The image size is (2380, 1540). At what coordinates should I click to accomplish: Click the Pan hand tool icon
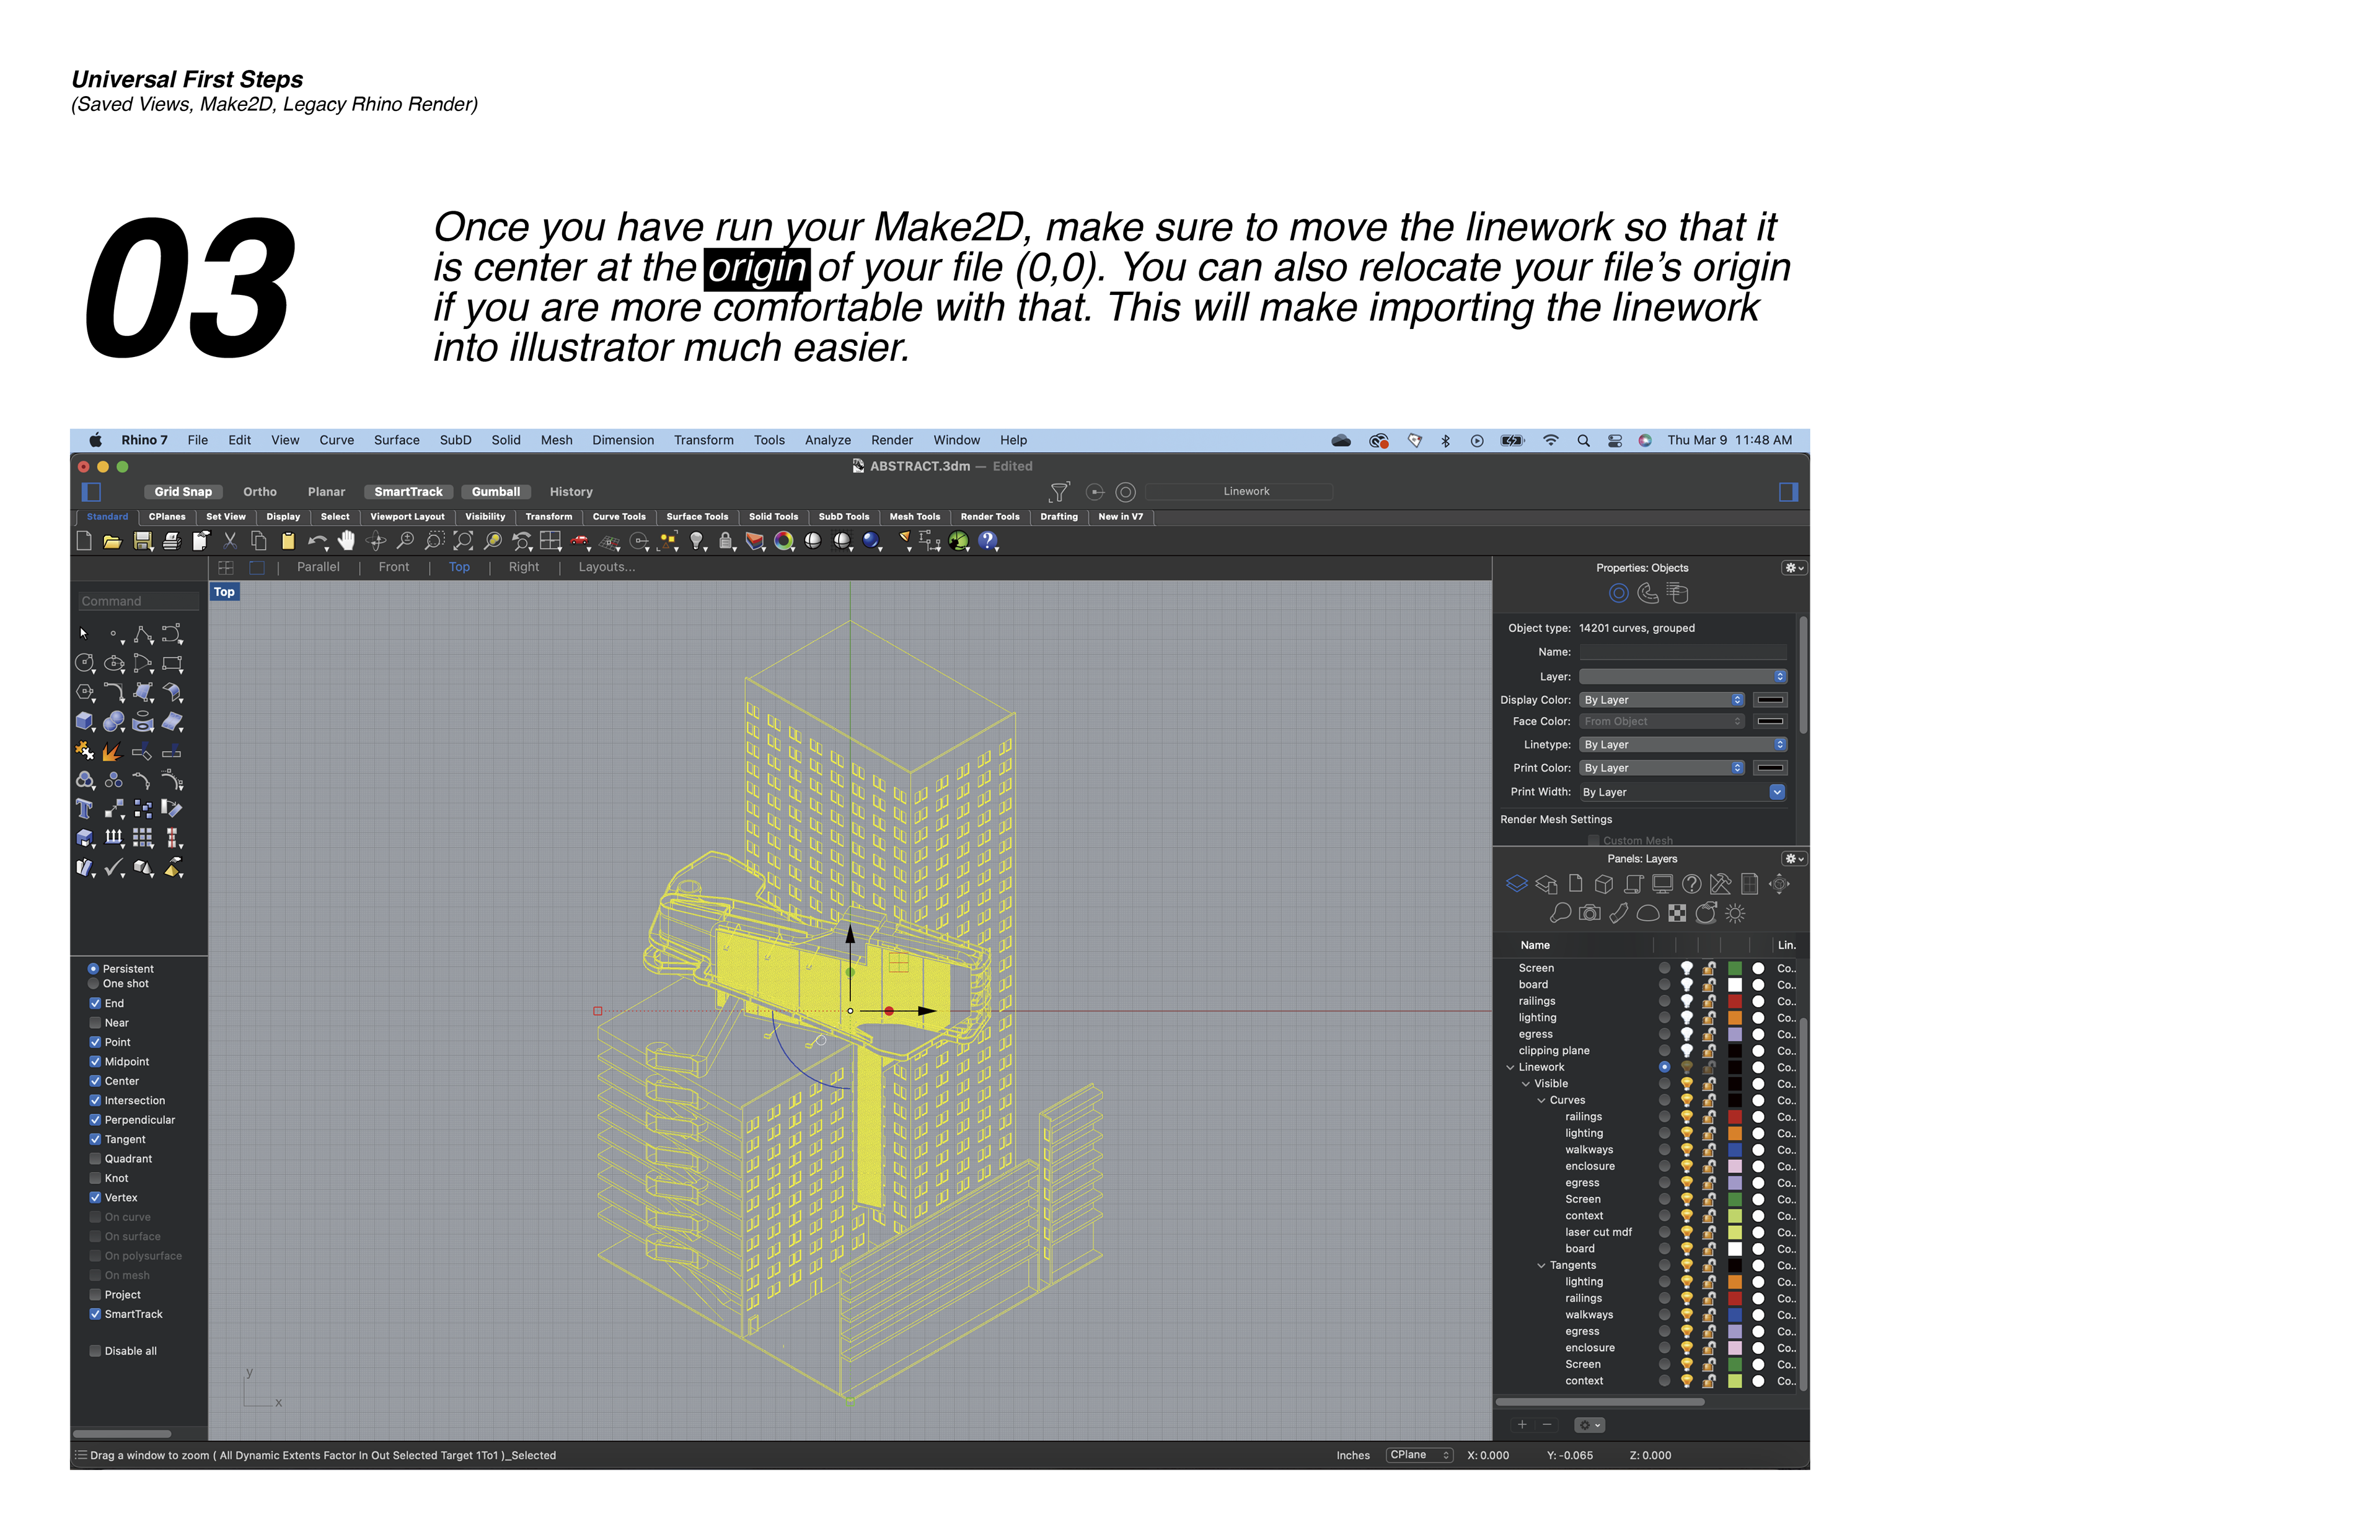pos(346,541)
